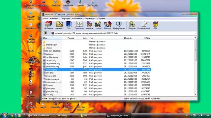The width and height of the screenshot is (211, 118).
Task: Select the 20_skin_2012060... file
Action: tap(97, 51)
